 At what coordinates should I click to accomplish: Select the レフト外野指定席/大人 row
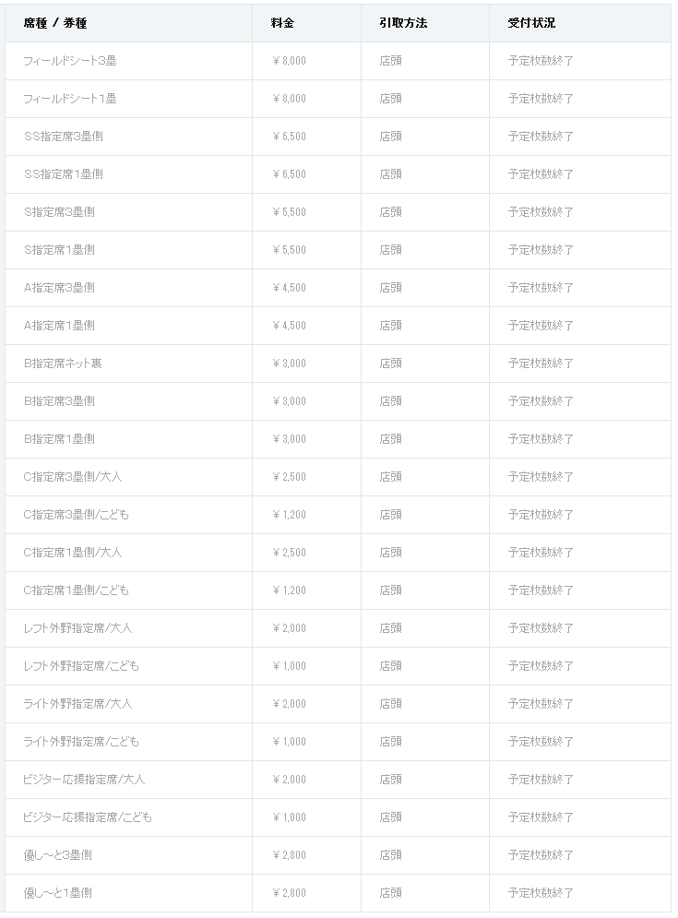pos(338,628)
